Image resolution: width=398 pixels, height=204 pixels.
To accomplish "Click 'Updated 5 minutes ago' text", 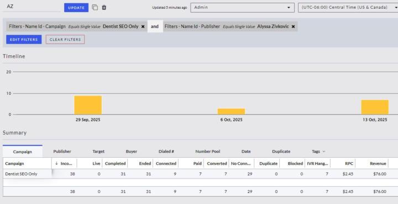I will tap(169, 8).
